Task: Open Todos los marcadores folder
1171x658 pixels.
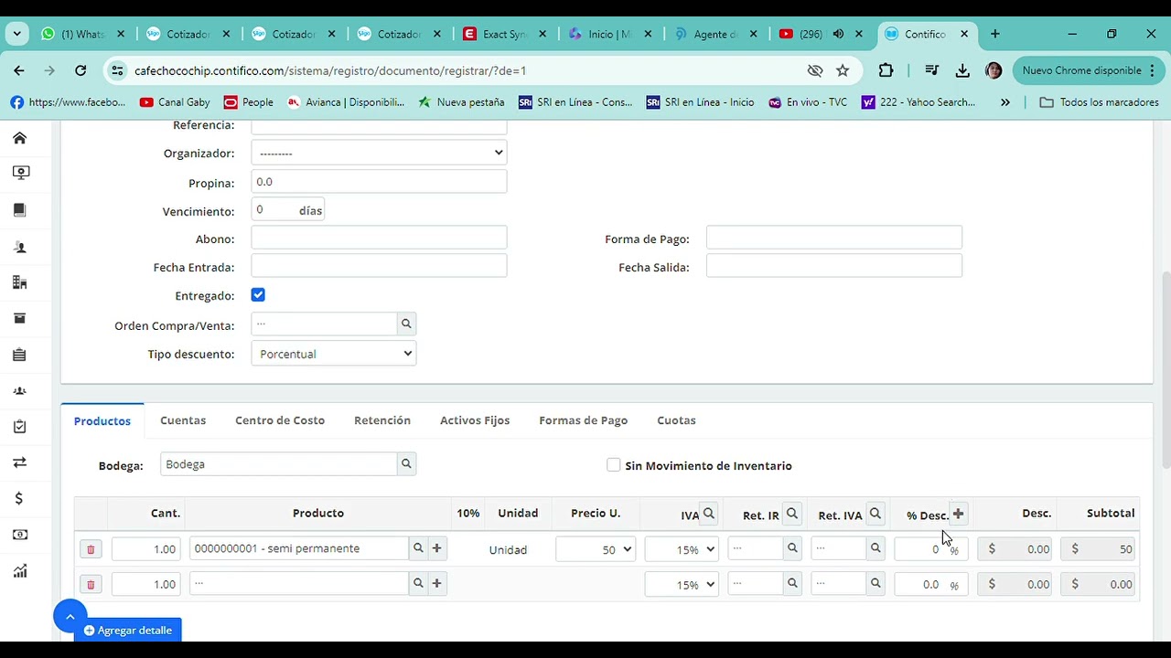Action: (1099, 102)
